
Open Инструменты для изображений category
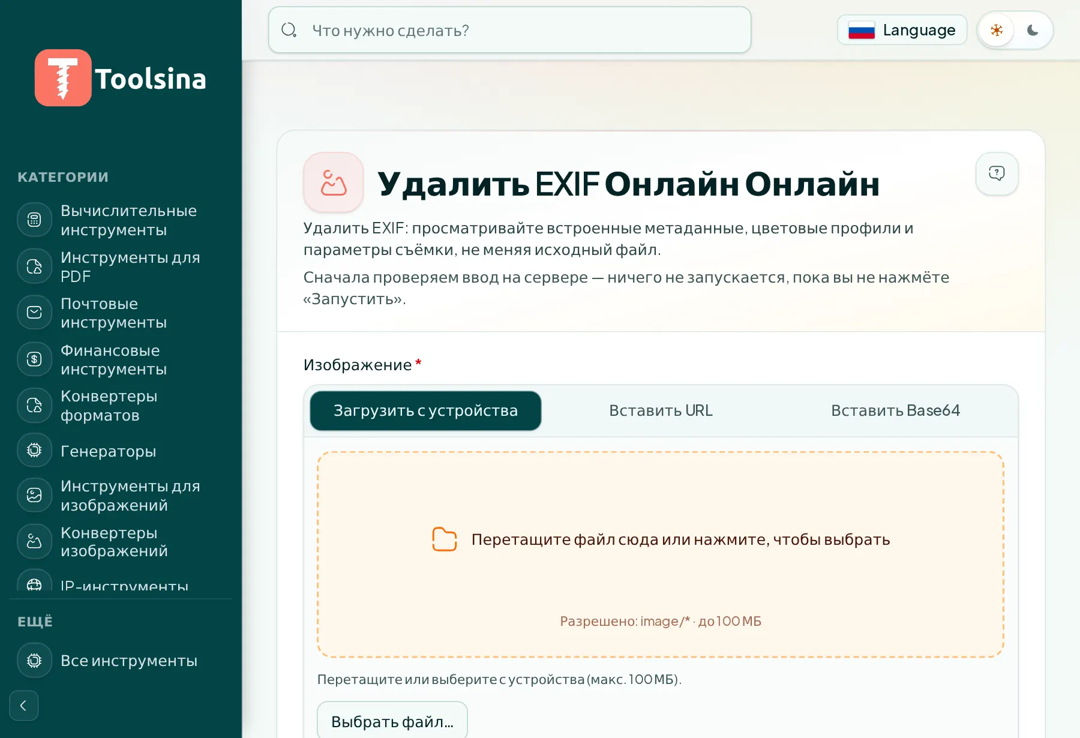(120, 495)
